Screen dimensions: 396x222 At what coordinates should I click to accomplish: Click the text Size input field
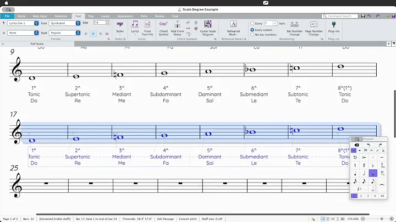tap(100, 23)
